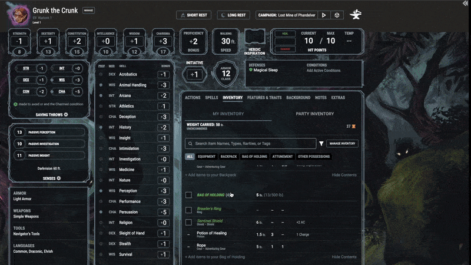Screen dimensions: 471x265
Task: Open the Party Inventory tab
Action: pyautogui.click(x=315, y=114)
